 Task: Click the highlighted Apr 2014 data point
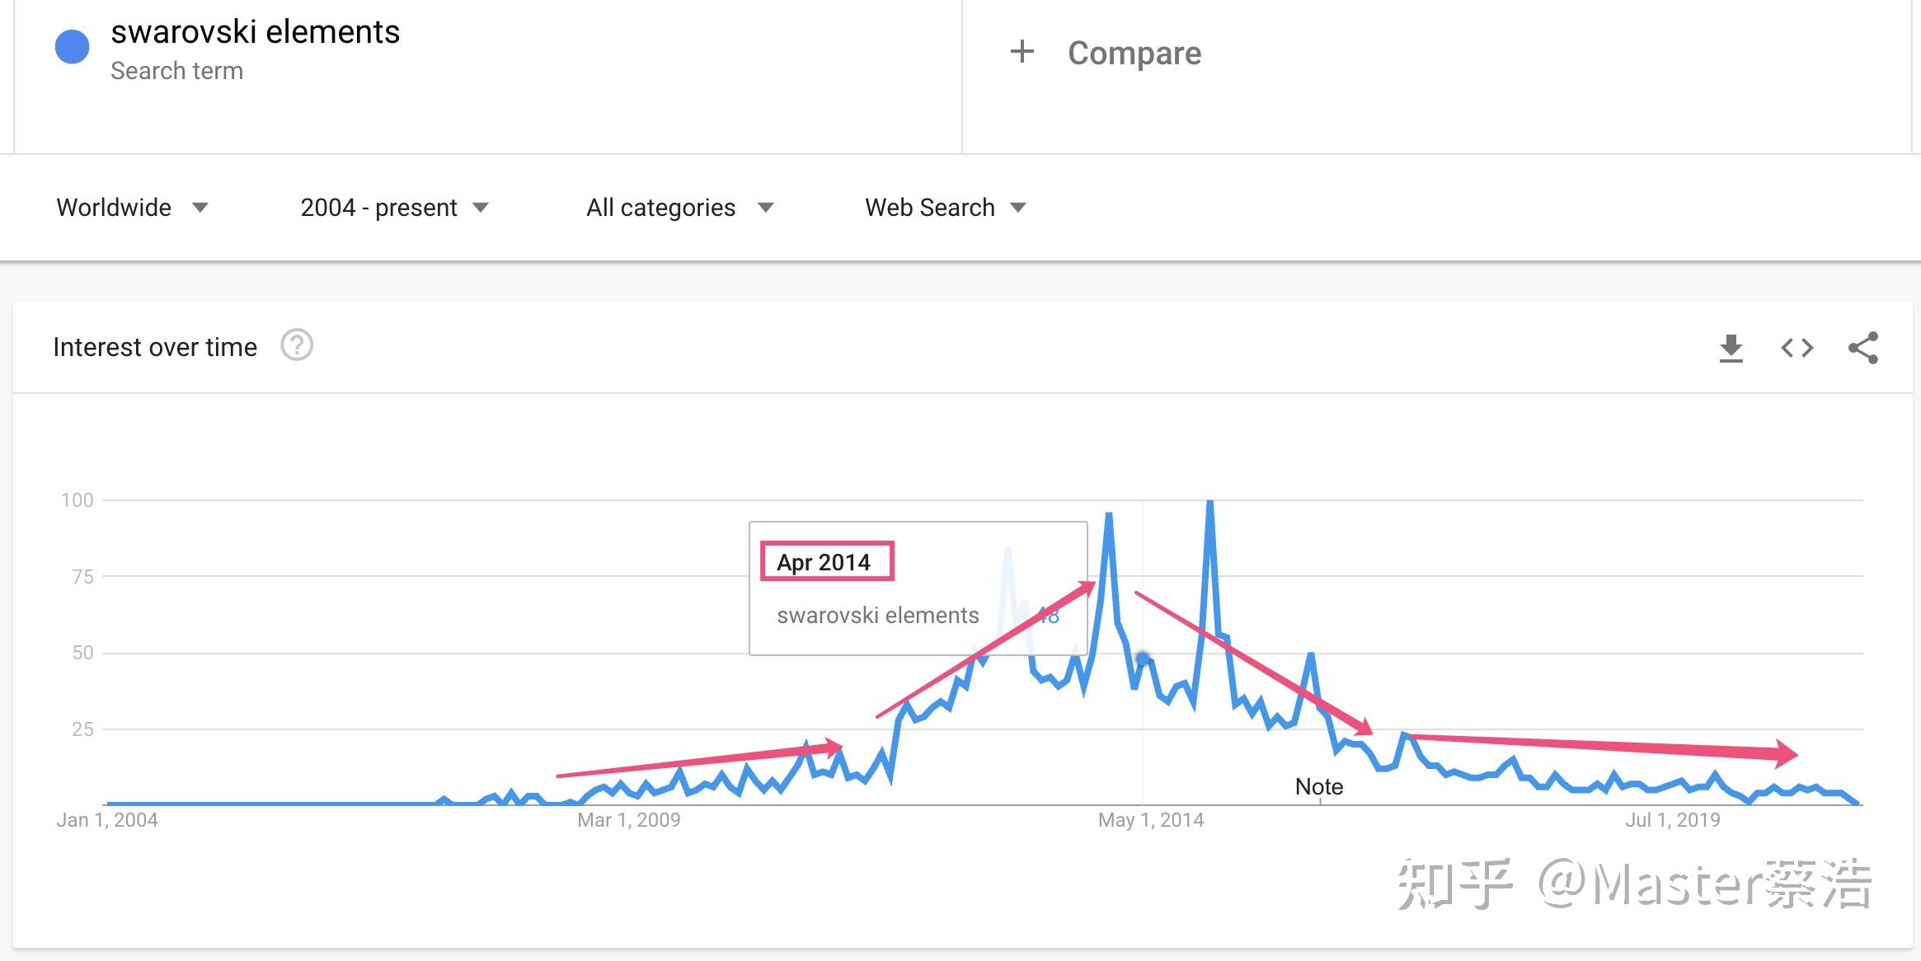(x=1142, y=658)
